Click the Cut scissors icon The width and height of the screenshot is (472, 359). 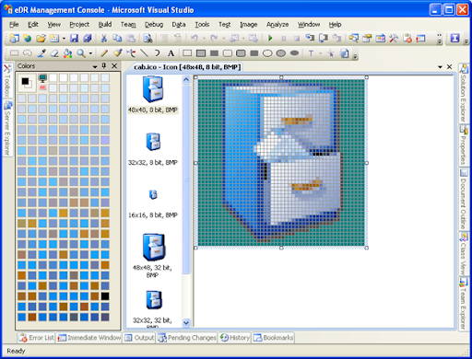[x=104, y=38]
